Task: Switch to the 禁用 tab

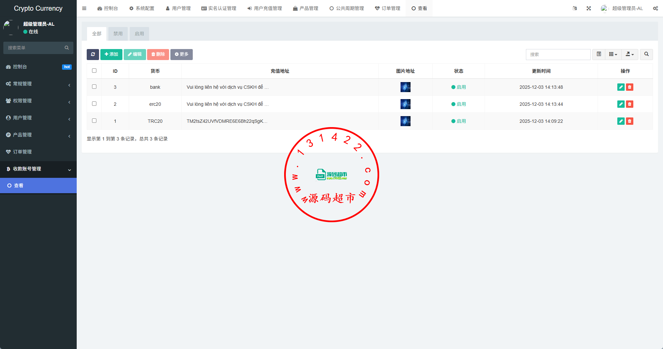Action: coord(118,34)
